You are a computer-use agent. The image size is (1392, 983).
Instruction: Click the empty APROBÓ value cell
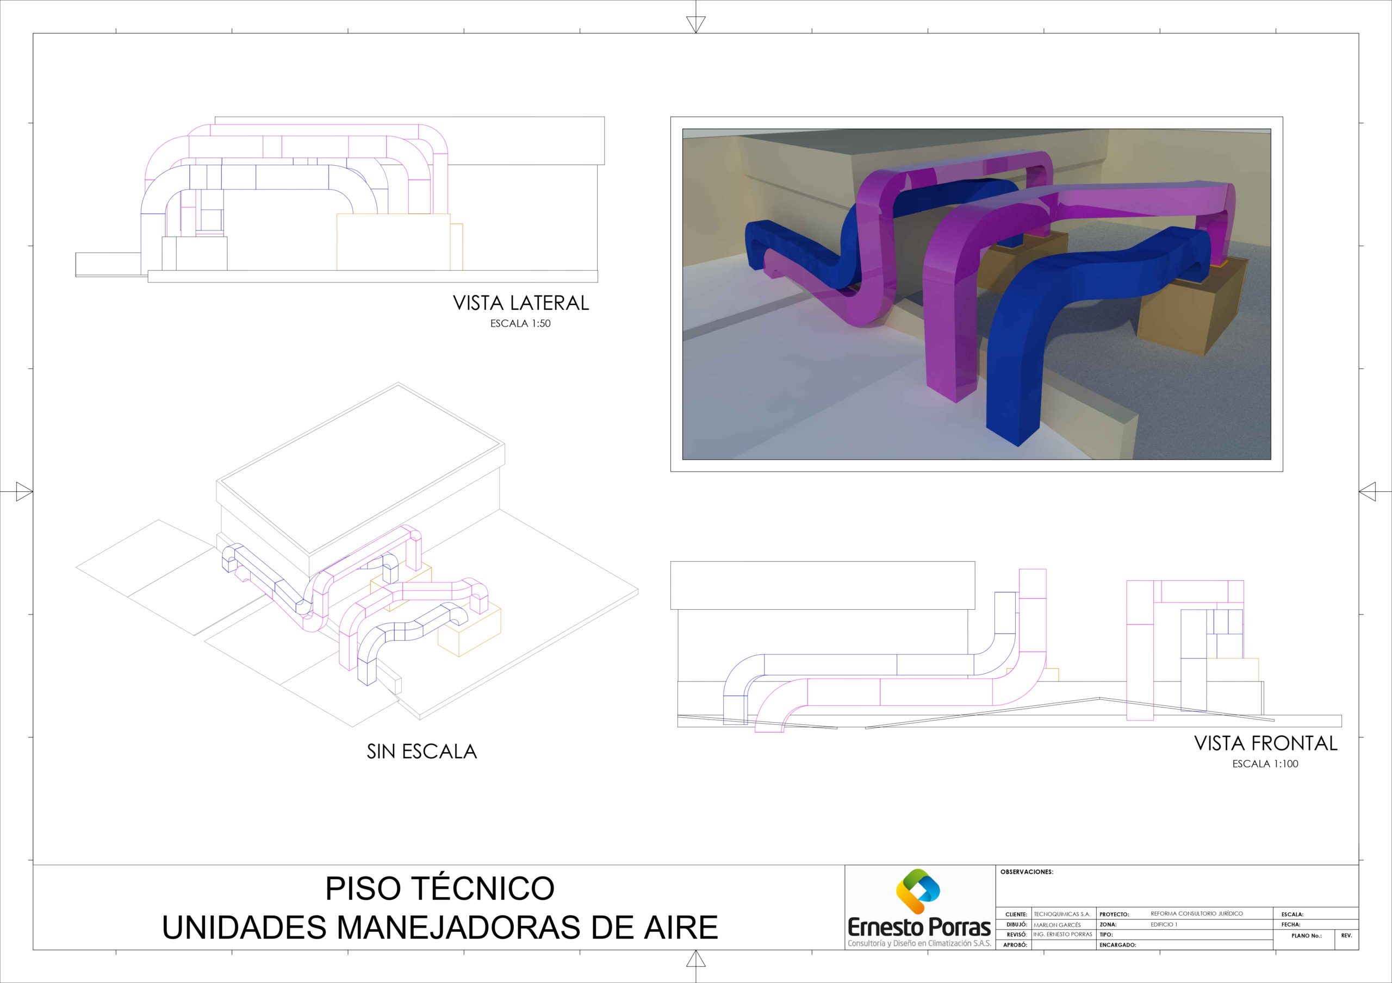(1065, 945)
